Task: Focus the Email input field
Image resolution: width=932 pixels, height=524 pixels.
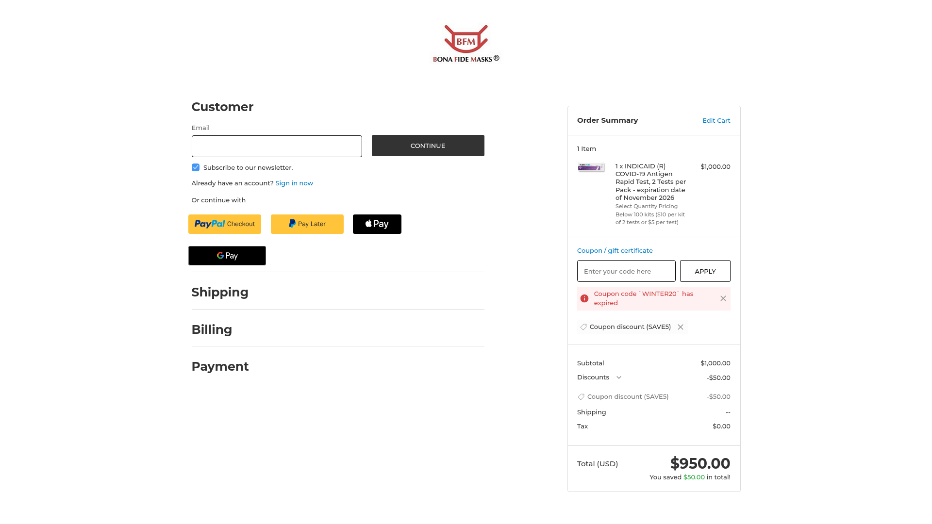Action: pyautogui.click(x=277, y=146)
